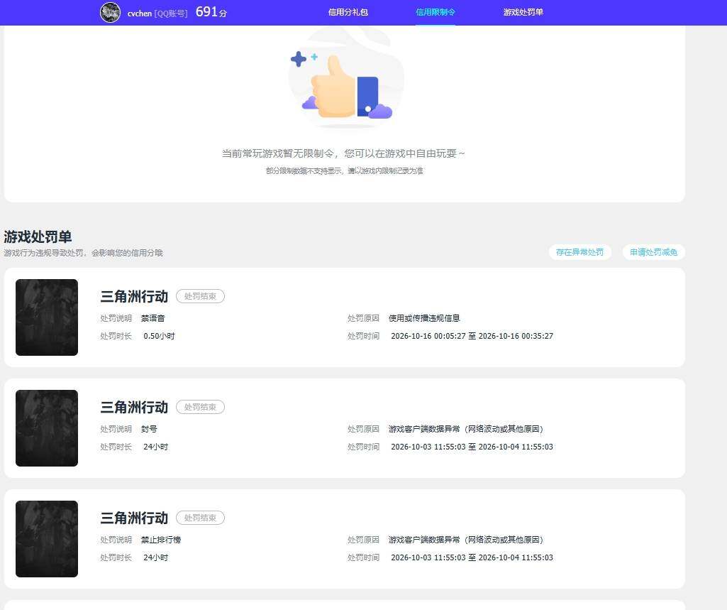Click the 当前常玩游戏暂无限制令 message

coord(343,153)
